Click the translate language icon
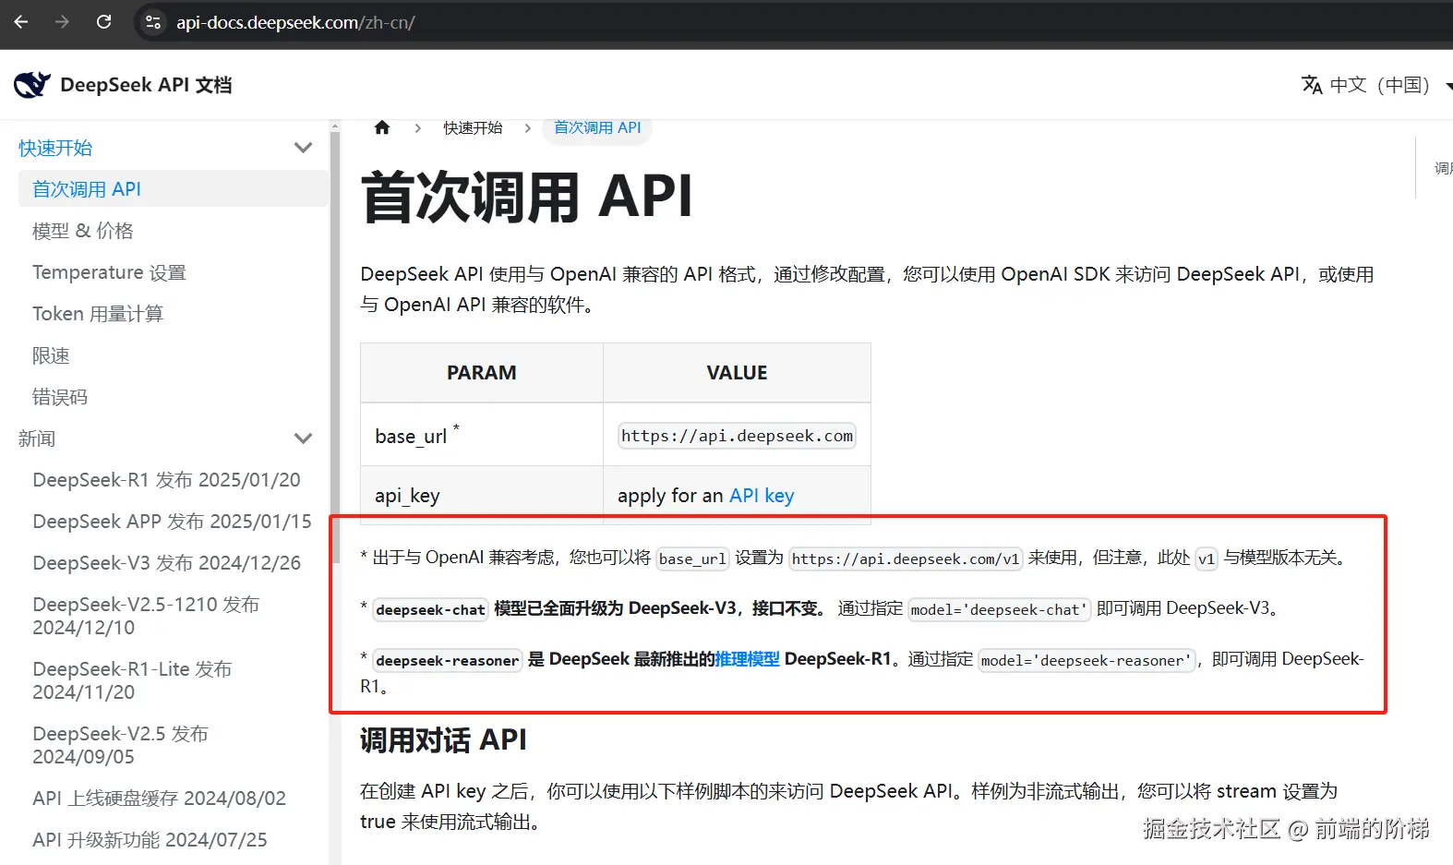Image resolution: width=1453 pixels, height=865 pixels. (1312, 85)
